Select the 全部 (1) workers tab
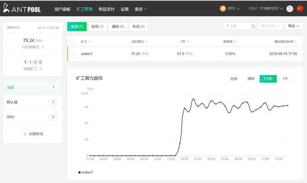Image resolution: width=307 pixels, height=183 pixels. (77, 26)
